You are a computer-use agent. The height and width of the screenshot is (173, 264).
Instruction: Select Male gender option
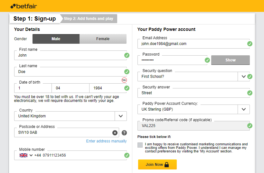[56, 39]
